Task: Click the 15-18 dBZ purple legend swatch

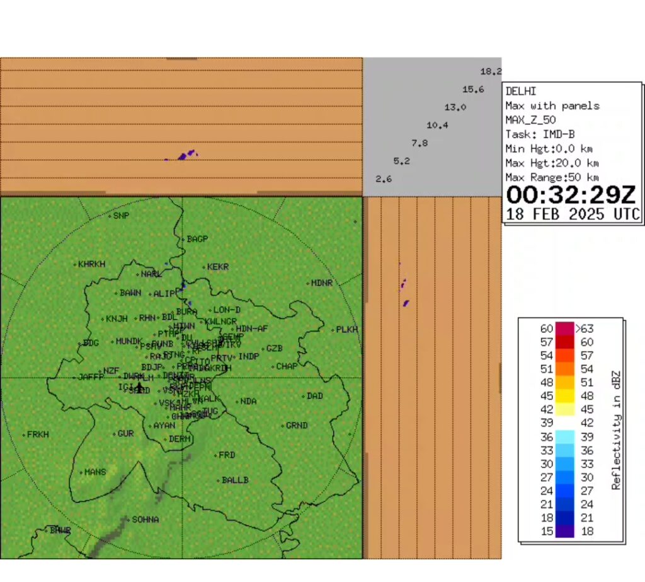Action: click(x=564, y=531)
